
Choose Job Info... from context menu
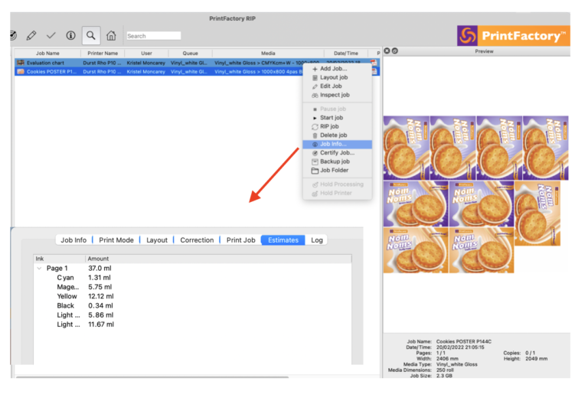click(x=337, y=144)
